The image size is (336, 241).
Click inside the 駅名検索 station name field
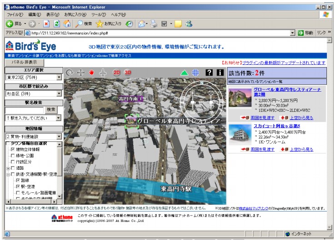click(x=24, y=110)
